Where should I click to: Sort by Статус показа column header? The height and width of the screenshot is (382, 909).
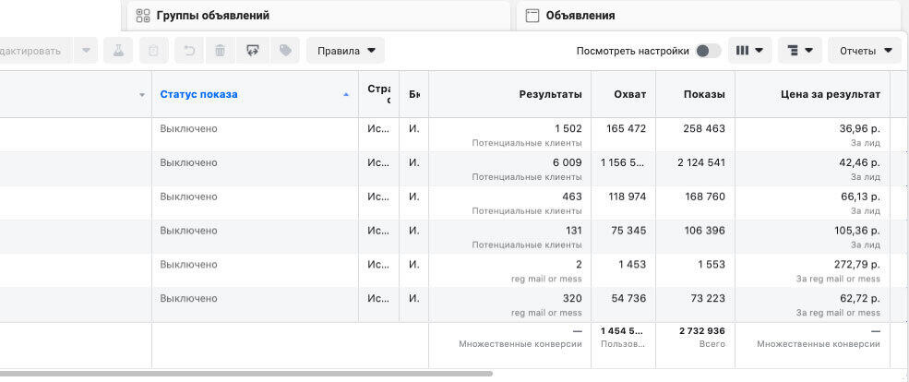[198, 94]
